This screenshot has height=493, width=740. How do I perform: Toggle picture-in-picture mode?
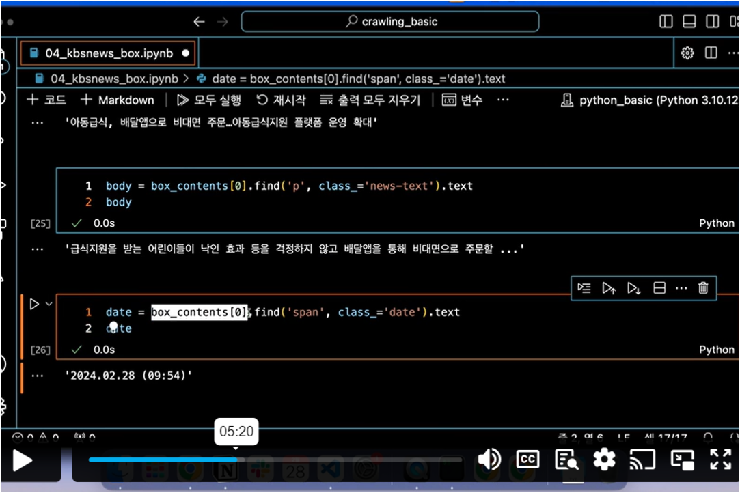click(683, 460)
